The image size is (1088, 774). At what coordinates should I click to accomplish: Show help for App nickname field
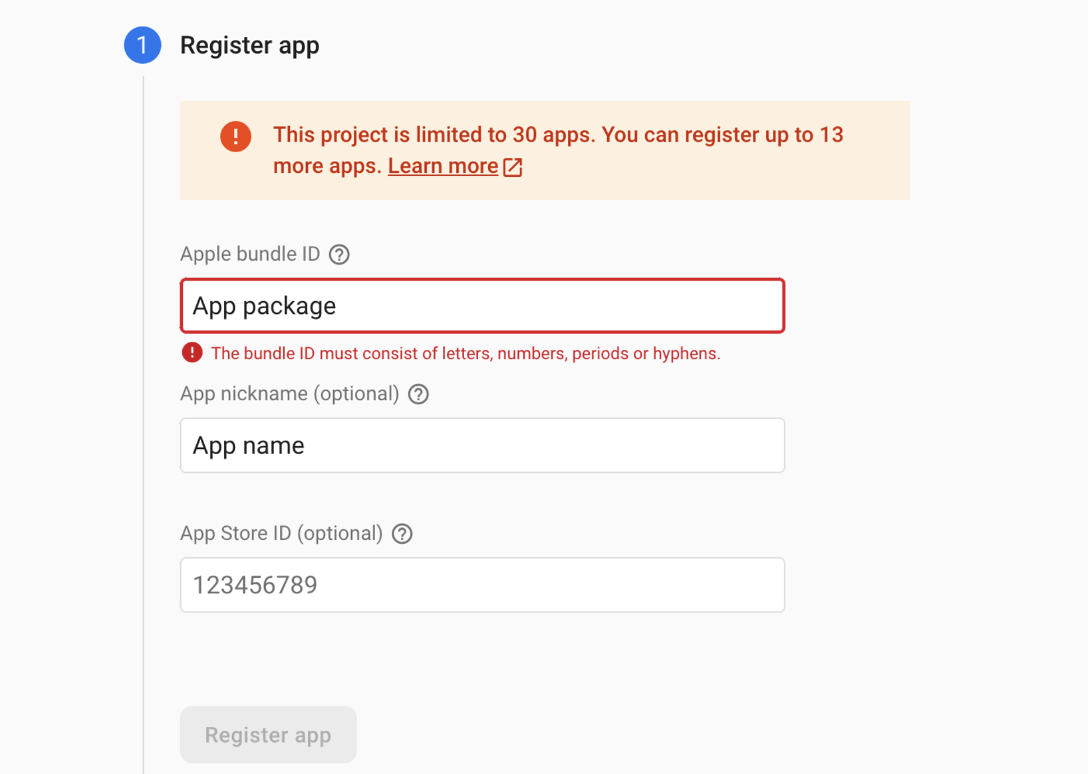click(418, 394)
